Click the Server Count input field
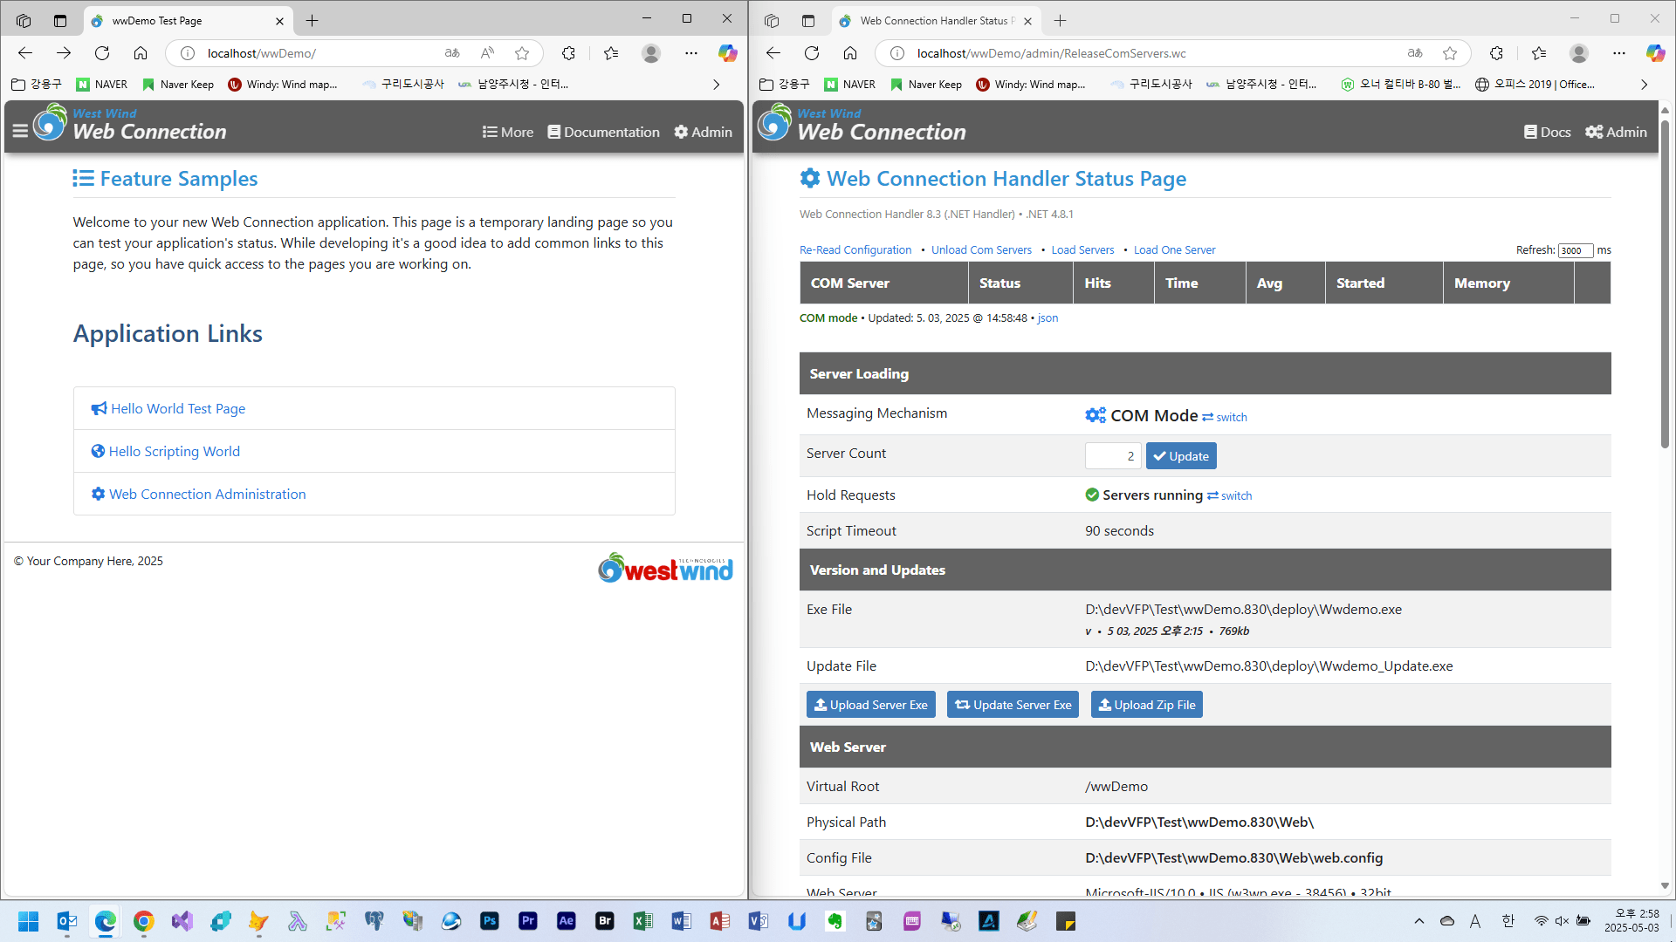 1113,455
